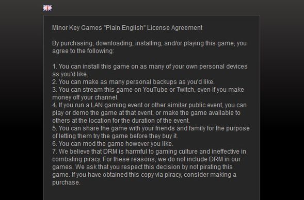Image resolution: width=304 pixels, height=200 pixels.
Task: Click the first "DRM" word in clause 7
Action: point(110,152)
